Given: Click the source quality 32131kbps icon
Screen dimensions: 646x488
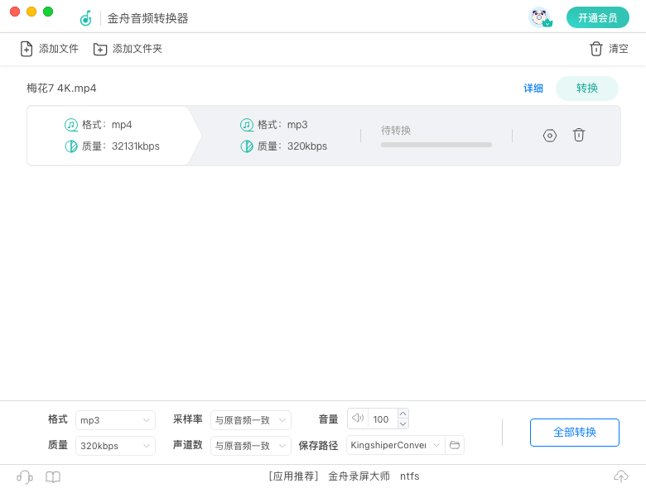Looking at the screenshot, I should pyautogui.click(x=71, y=146).
